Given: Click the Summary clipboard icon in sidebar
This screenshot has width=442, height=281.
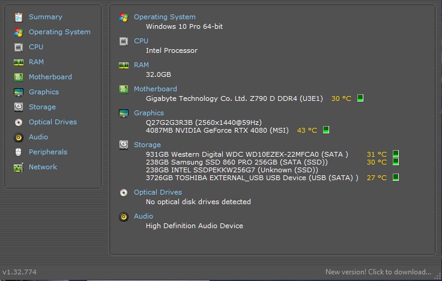Looking at the screenshot, I should point(19,17).
